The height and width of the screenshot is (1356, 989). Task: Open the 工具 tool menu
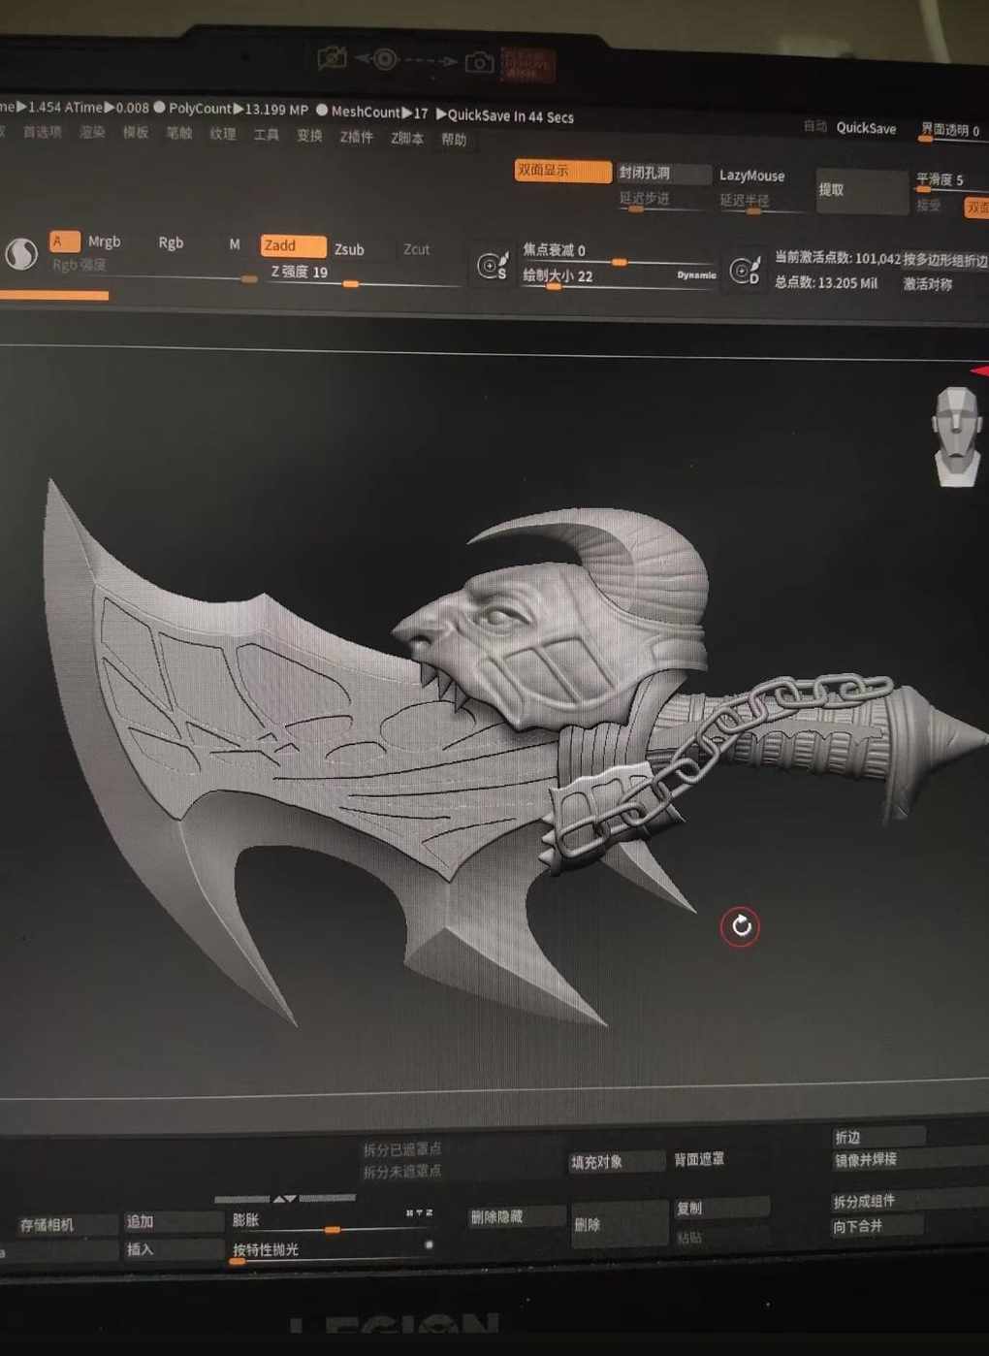pos(267,135)
